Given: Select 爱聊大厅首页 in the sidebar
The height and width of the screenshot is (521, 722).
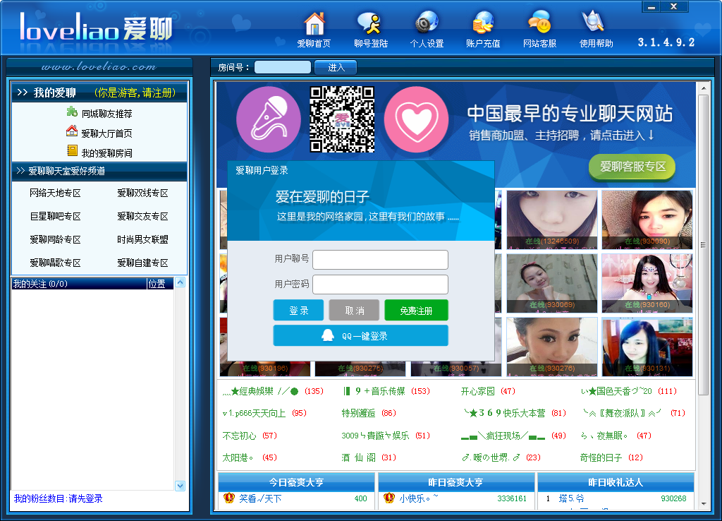Looking at the screenshot, I should point(106,133).
